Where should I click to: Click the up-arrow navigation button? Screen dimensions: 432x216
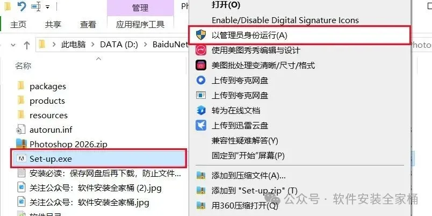click(x=27, y=45)
